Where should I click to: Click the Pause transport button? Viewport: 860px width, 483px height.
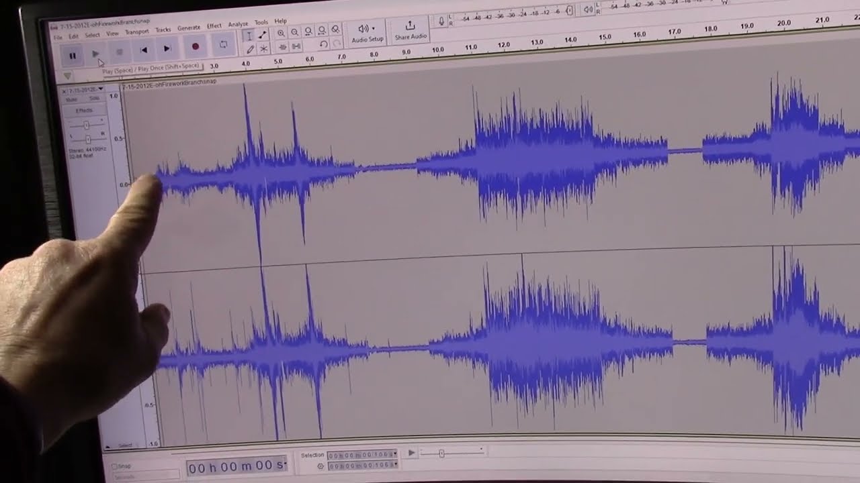pyautogui.click(x=73, y=56)
